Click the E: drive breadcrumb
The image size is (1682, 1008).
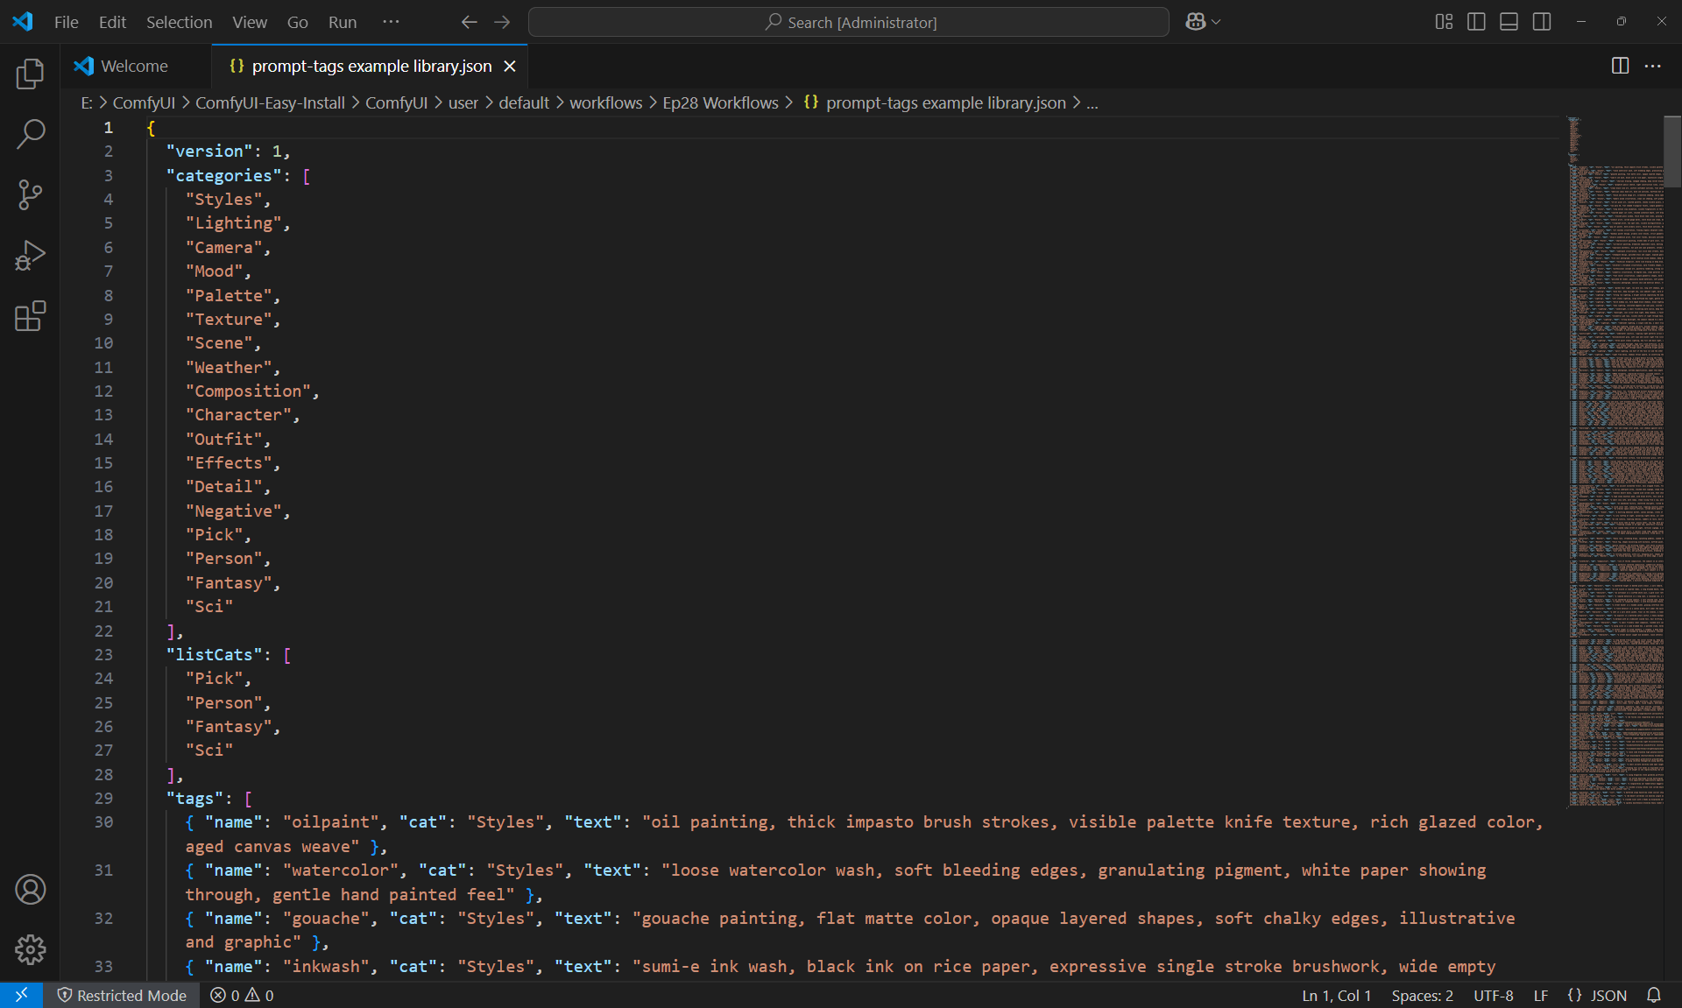[x=87, y=102]
